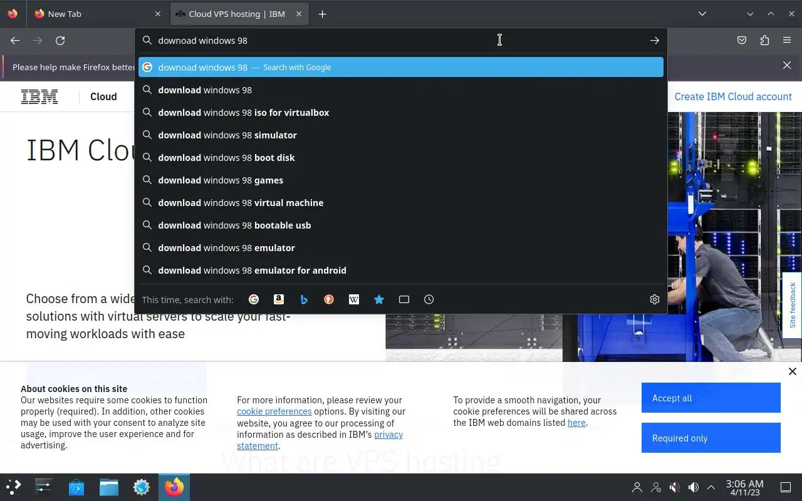Go back to previous page
The width and height of the screenshot is (802, 501).
click(15, 40)
